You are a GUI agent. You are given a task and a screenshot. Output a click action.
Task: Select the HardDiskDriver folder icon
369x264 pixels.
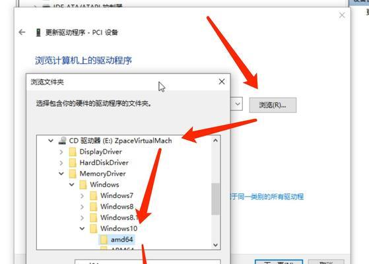[x=73, y=162]
